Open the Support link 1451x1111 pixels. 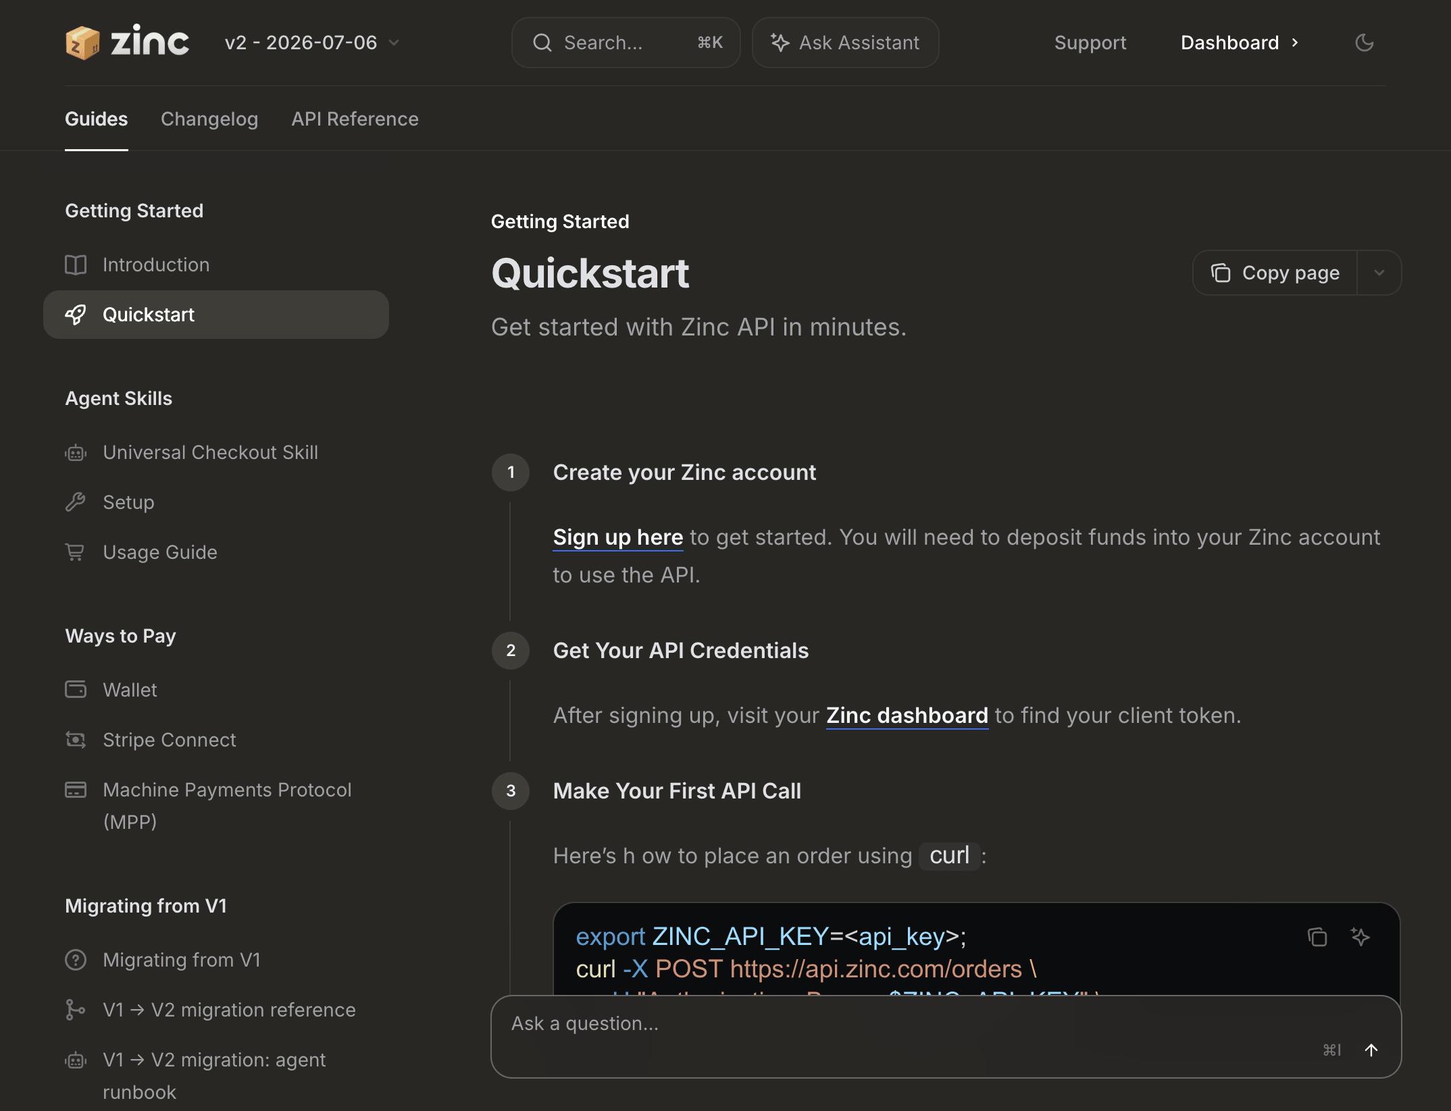pyautogui.click(x=1090, y=43)
